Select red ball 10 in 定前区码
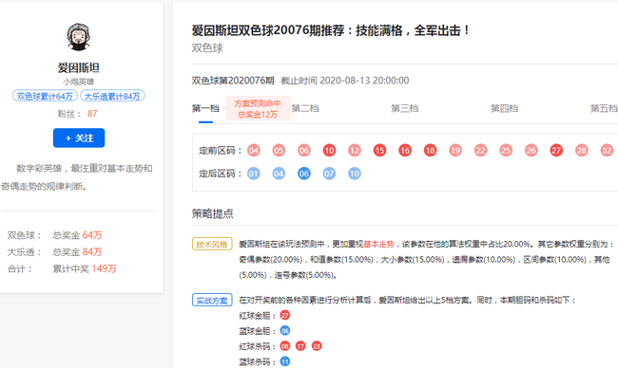 [329, 150]
